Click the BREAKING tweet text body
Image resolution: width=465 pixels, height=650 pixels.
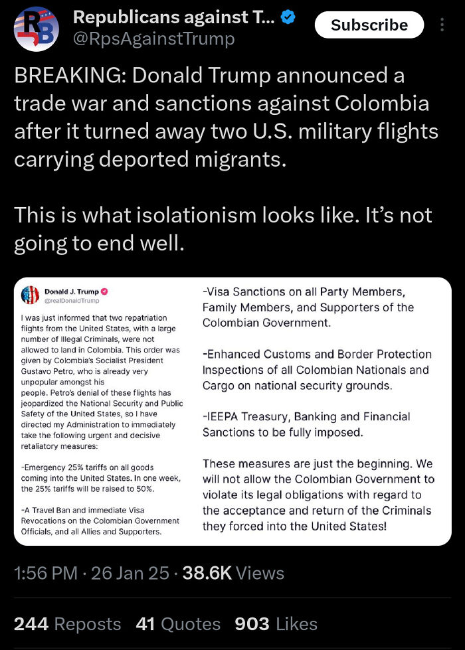219,118
